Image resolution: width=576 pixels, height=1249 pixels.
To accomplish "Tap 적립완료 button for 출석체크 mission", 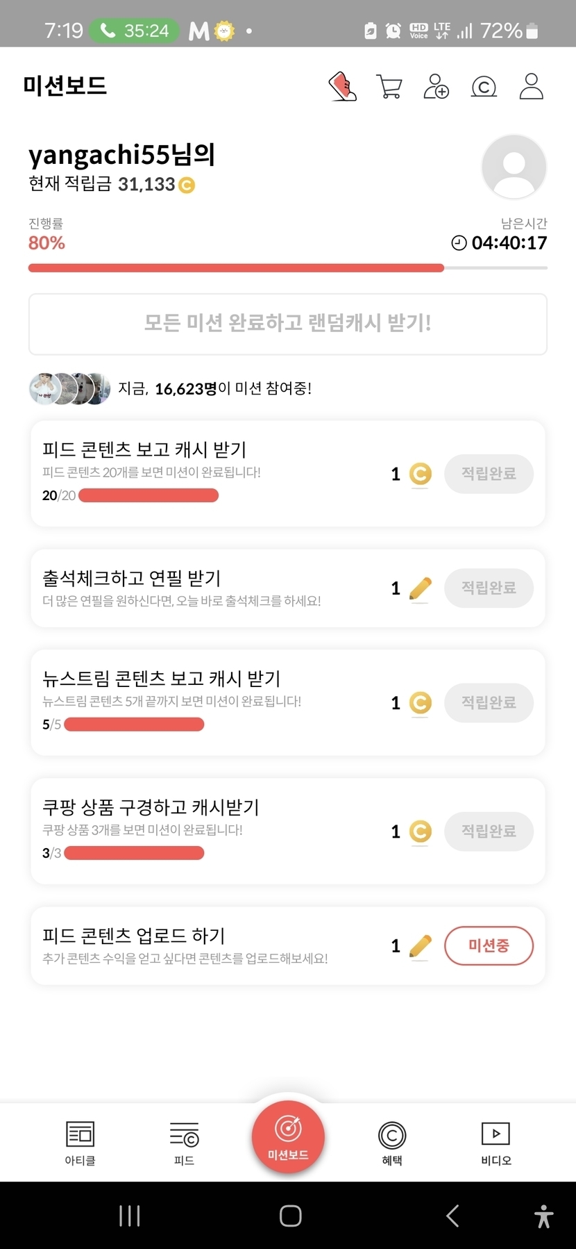I will click(x=489, y=588).
